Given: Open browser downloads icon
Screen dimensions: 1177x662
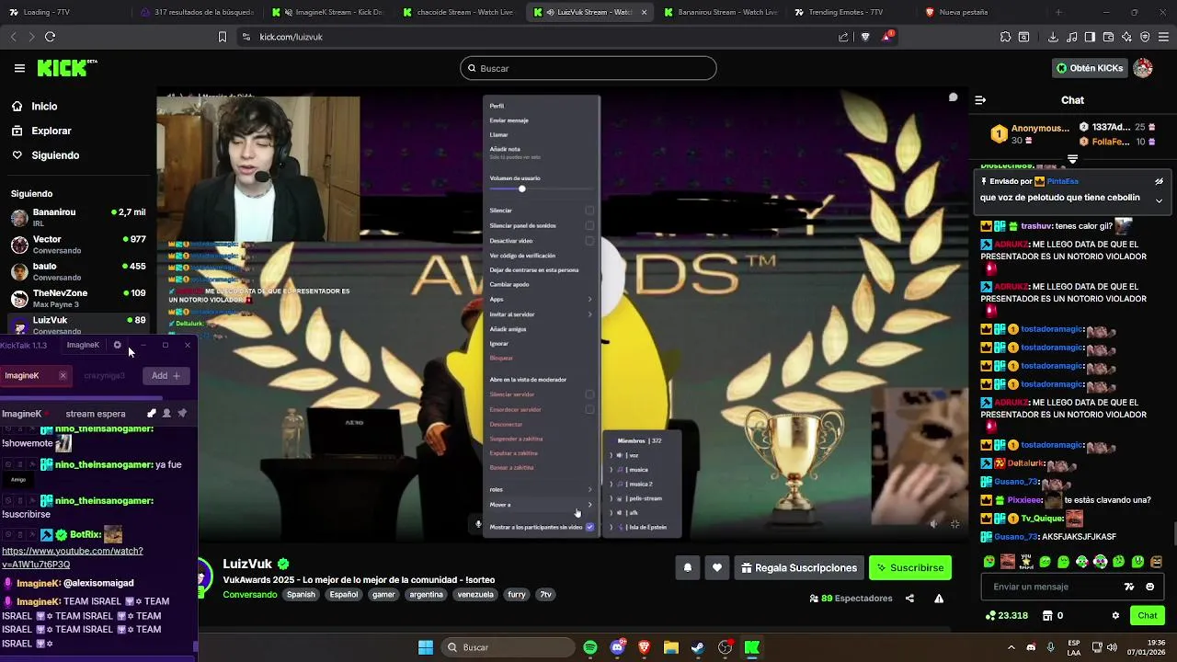Looking at the screenshot, I should click(1053, 37).
